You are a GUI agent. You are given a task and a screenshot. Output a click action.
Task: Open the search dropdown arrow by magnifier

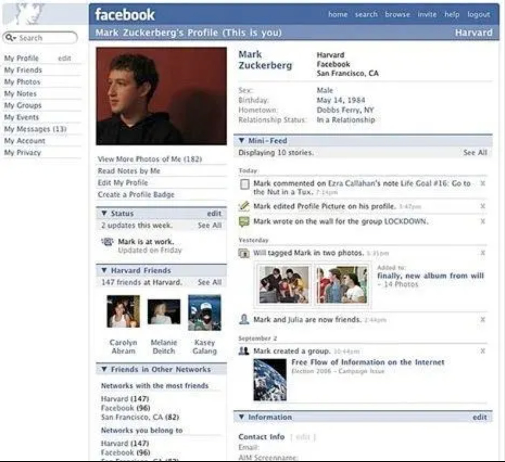15,38
